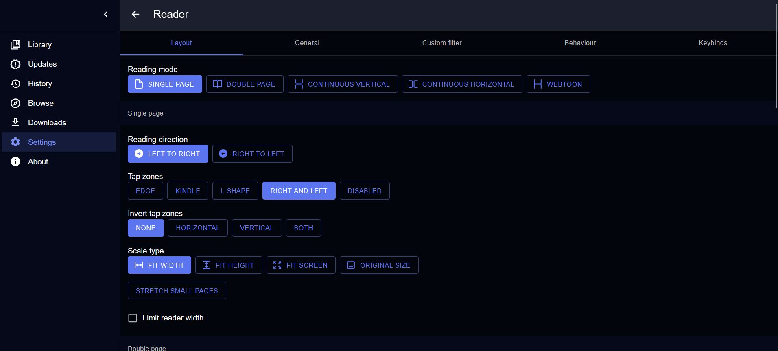
Task: Open the Updates page
Action: click(59, 64)
